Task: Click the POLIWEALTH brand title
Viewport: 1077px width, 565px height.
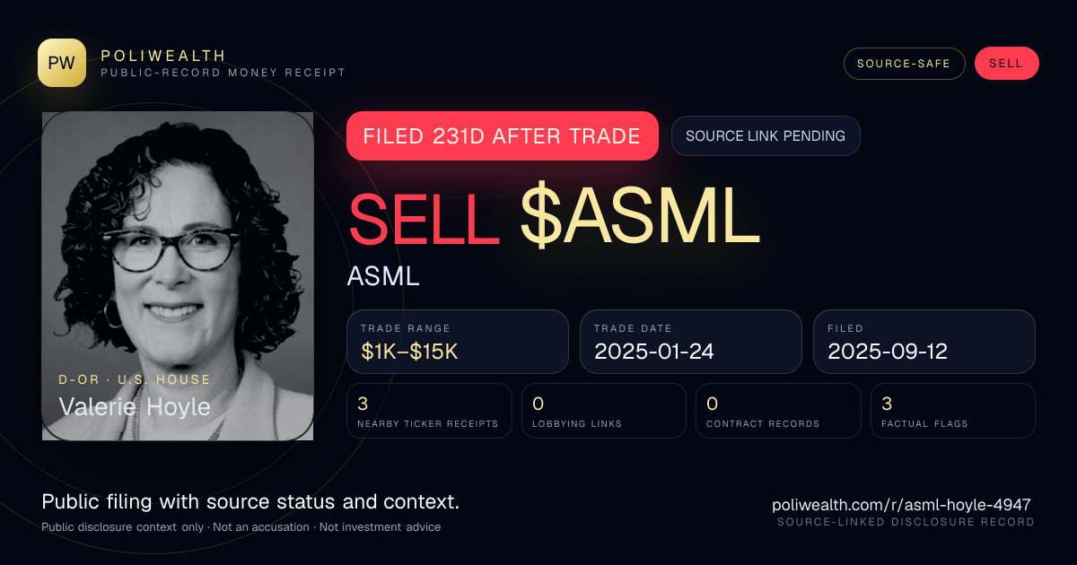Action: point(163,56)
